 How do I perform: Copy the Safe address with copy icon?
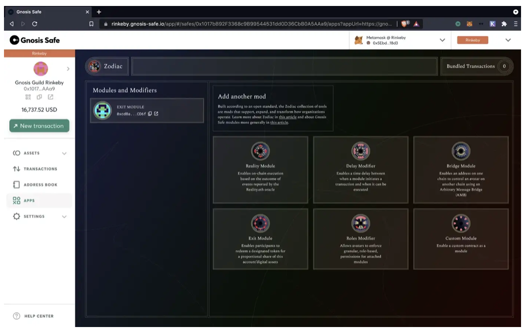[39, 97]
